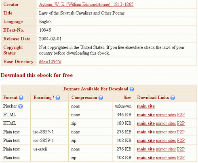The height and width of the screenshot is (163, 198).
Task: Click the Download this ebook for free heading
Action: (x=37, y=75)
